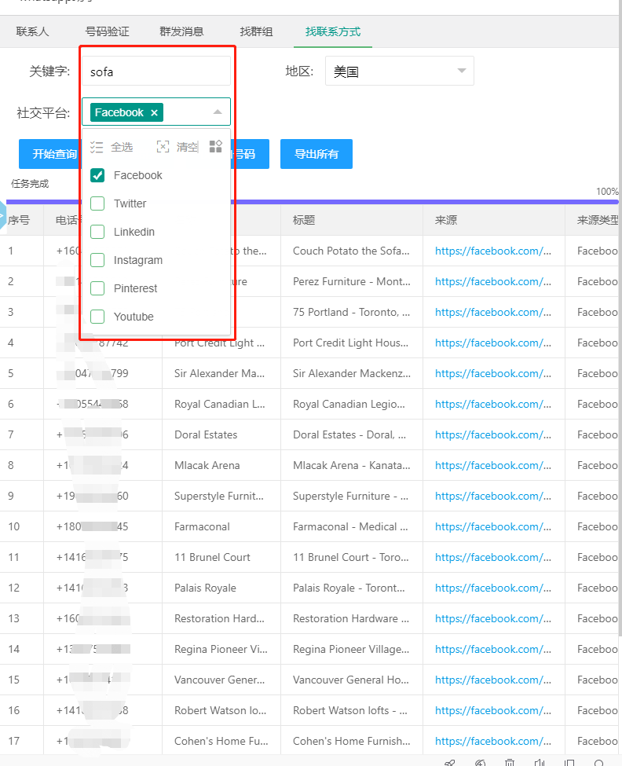Tick the Youtube checkbox

pyautogui.click(x=98, y=317)
